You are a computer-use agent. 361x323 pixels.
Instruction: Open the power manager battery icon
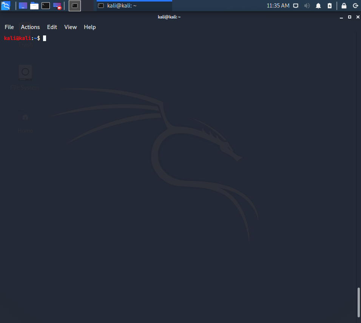(330, 6)
